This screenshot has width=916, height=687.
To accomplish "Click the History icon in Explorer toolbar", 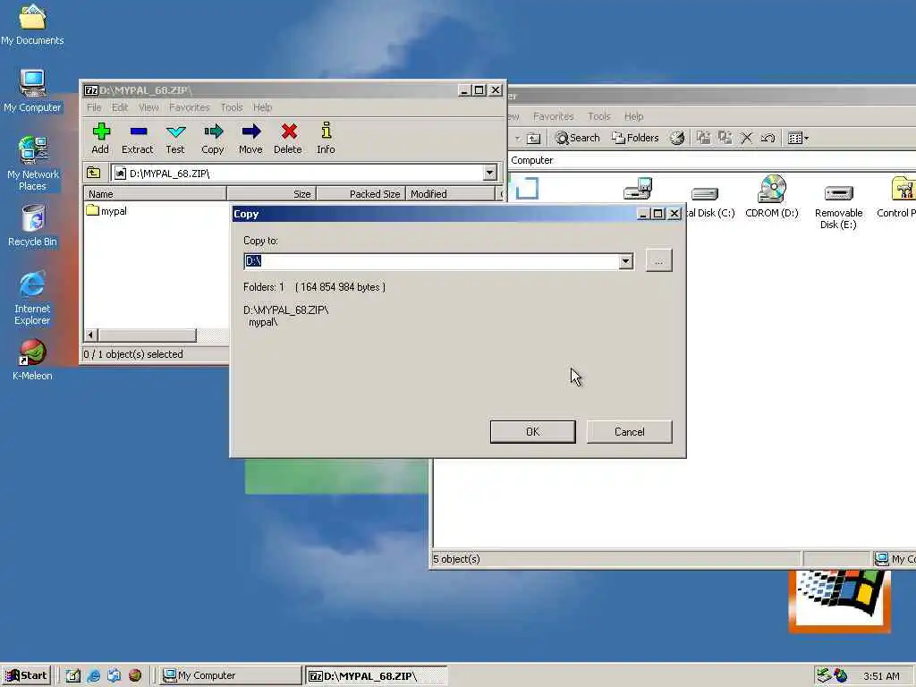I will (677, 138).
